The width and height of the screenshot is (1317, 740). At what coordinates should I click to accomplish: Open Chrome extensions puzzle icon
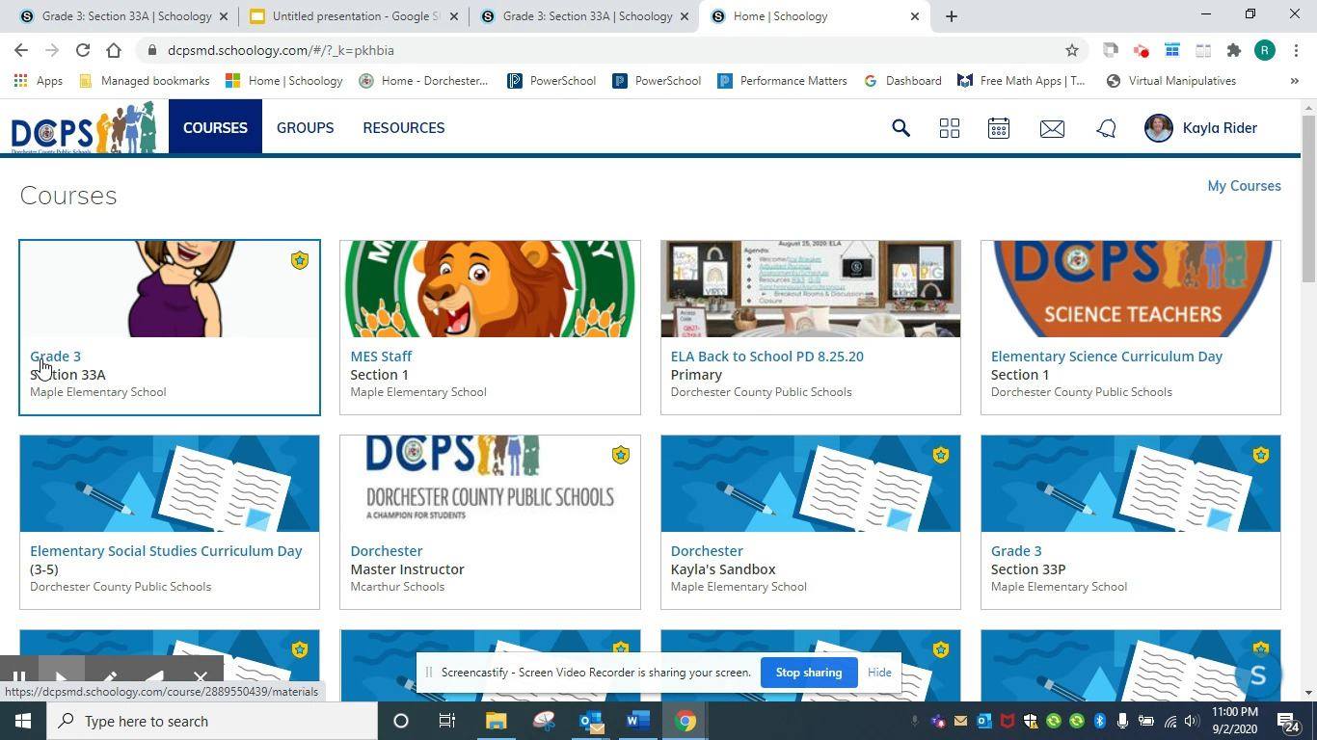1233,50
